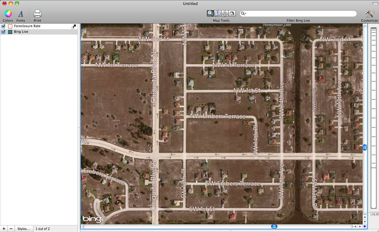Open the Colors palette
Viewport: 379px width, 232px height.
coord(8,14)
